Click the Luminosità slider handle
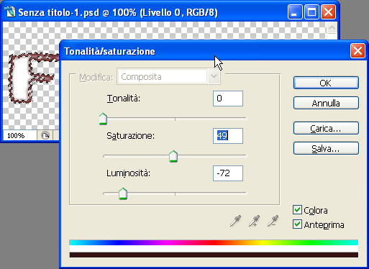The height and width of the screenshot is (269, 369). [x=123, y=193]
